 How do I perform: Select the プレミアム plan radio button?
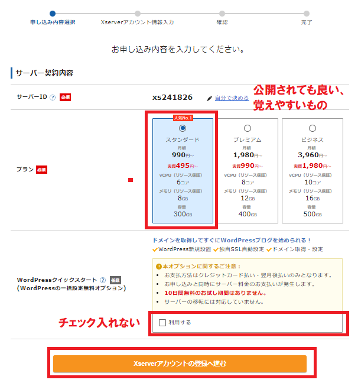pyautogui.click(x=248, y=128)
